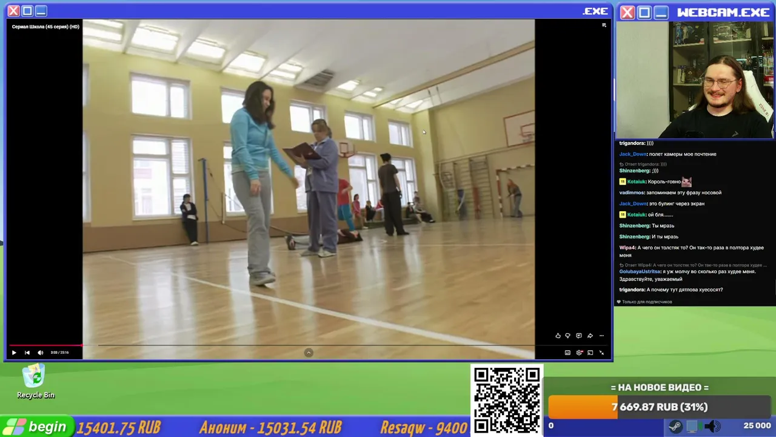
Task: Close the WEBCAM.EXE window
Action: point(627,12)
